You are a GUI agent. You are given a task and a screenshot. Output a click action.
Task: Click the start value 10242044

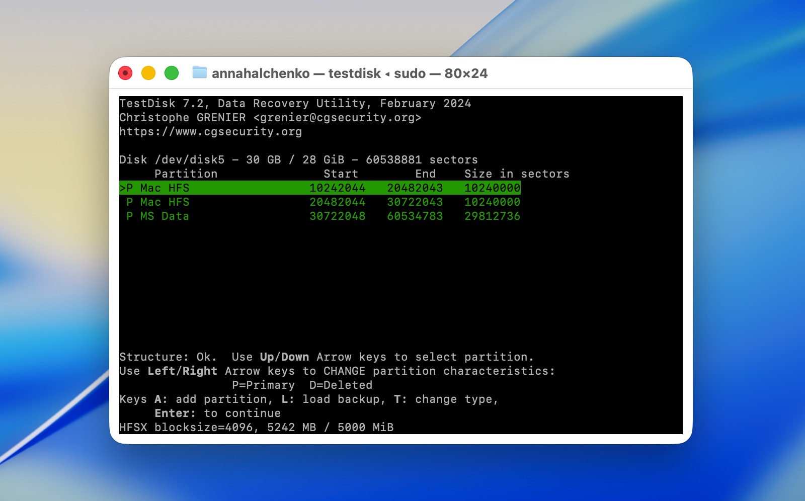tap(337, 188)
